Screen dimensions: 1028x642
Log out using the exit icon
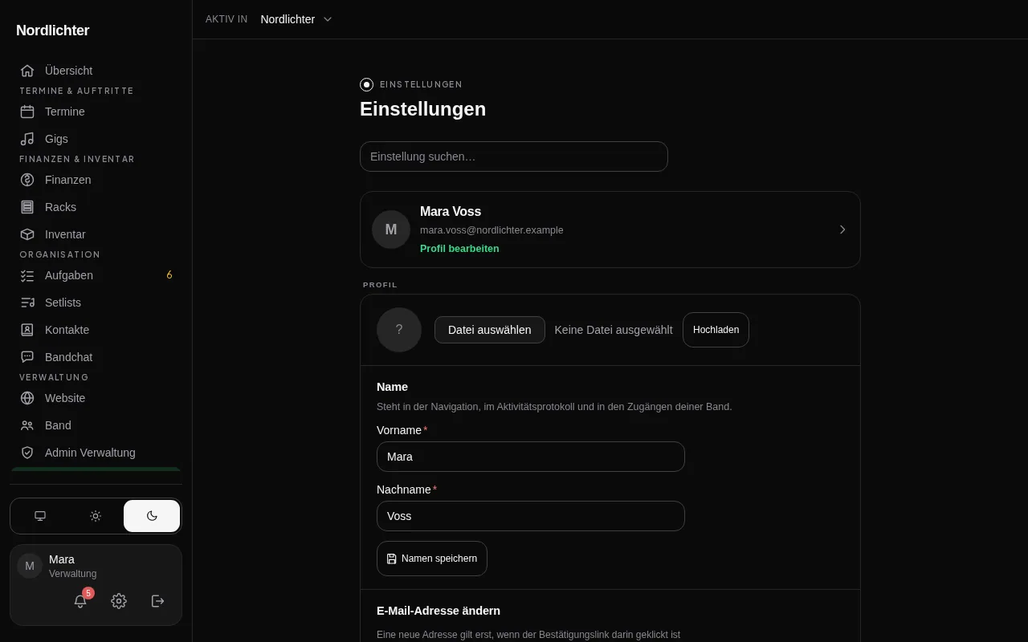(158, 601)
